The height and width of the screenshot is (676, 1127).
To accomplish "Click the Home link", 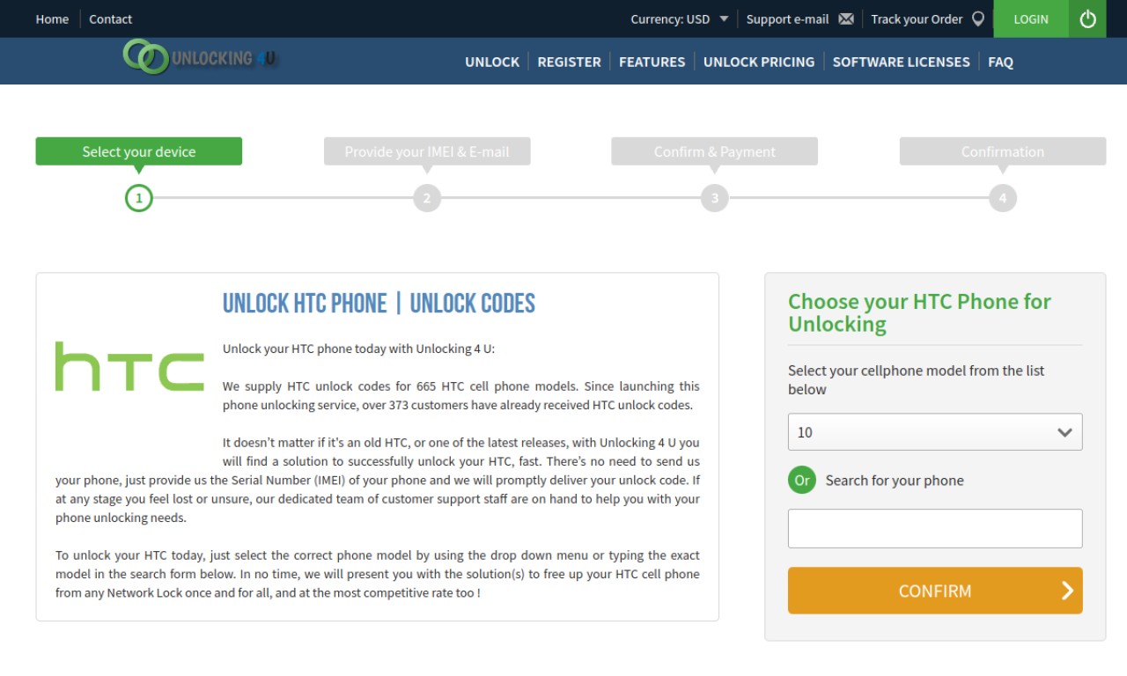I will click(52, 18).
